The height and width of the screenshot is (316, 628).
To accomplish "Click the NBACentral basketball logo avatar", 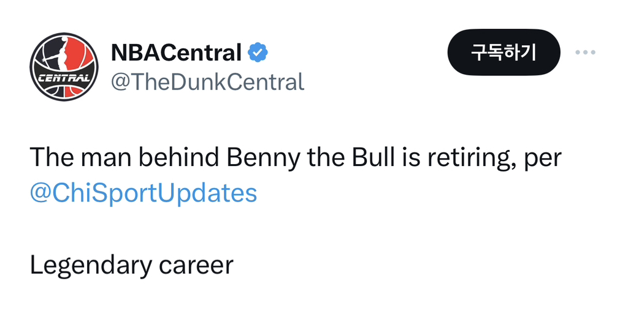I will coord(64,66).
